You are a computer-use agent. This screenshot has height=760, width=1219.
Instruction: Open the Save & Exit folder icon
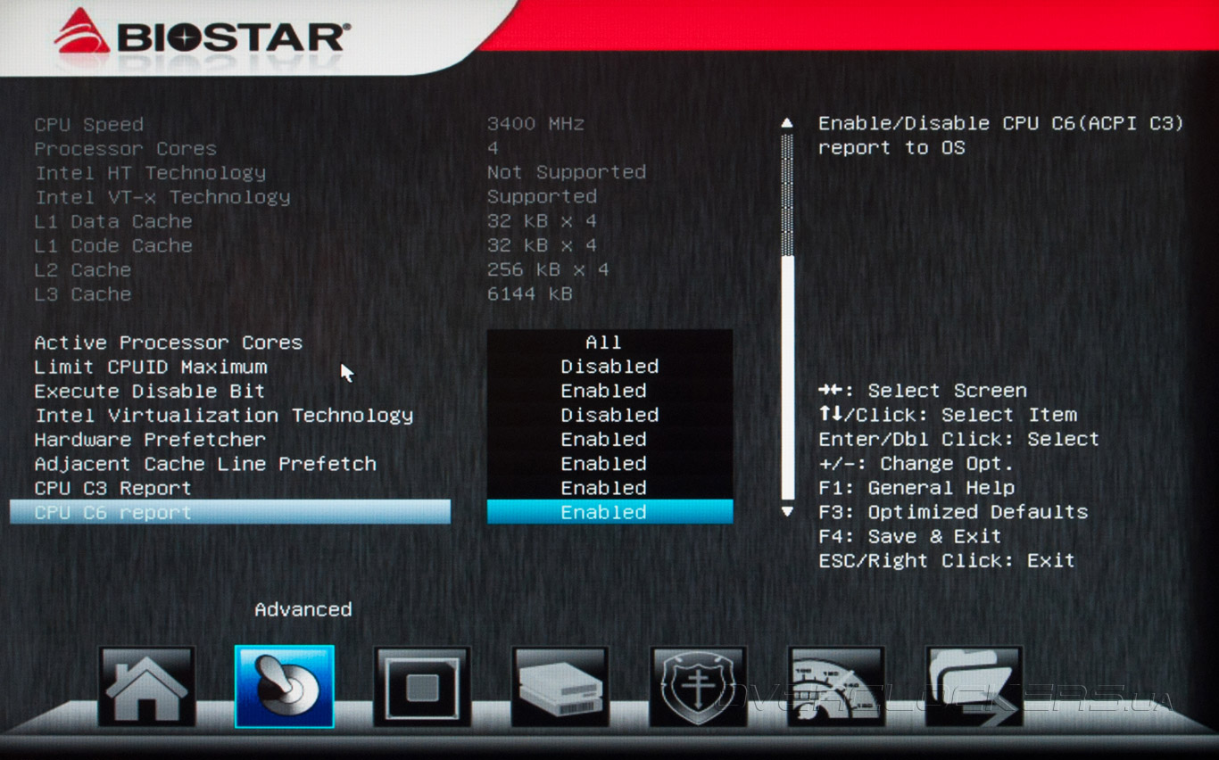point(974,687)
